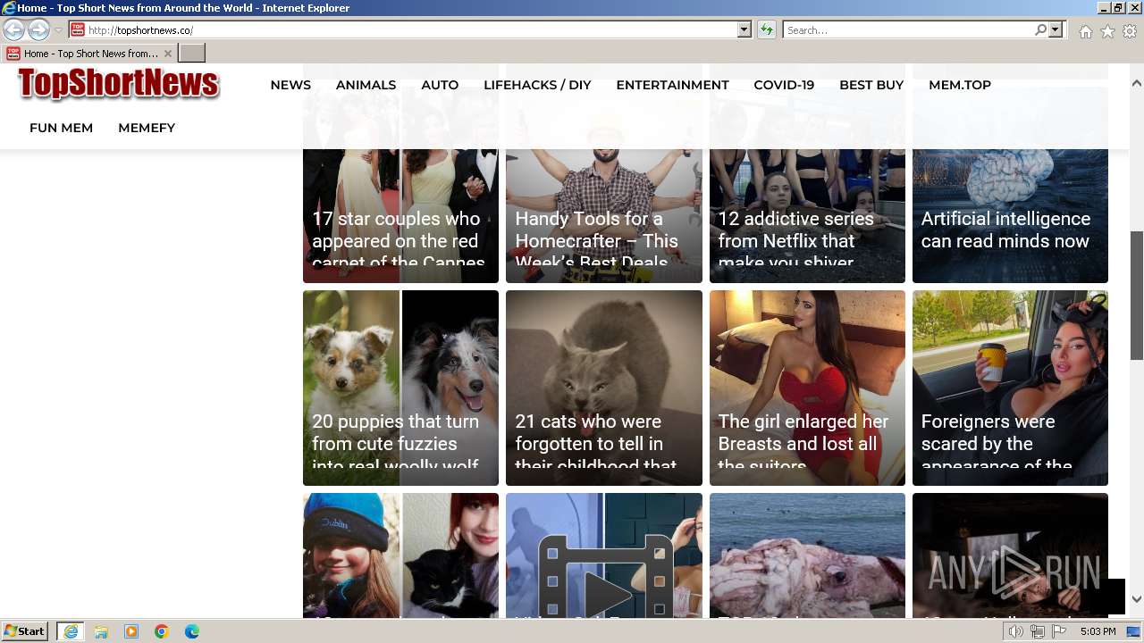This screenshot has width=1144, height=643.
Task: Open Handy Tools for a Homecrafter article
Action: [x=603, y=214]
